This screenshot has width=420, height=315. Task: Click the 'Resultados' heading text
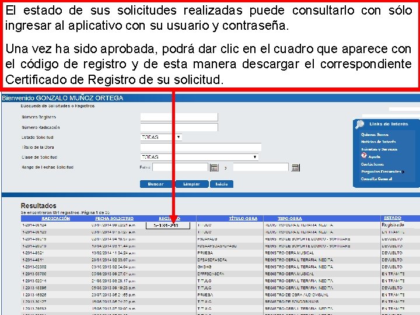pos(38,206)
